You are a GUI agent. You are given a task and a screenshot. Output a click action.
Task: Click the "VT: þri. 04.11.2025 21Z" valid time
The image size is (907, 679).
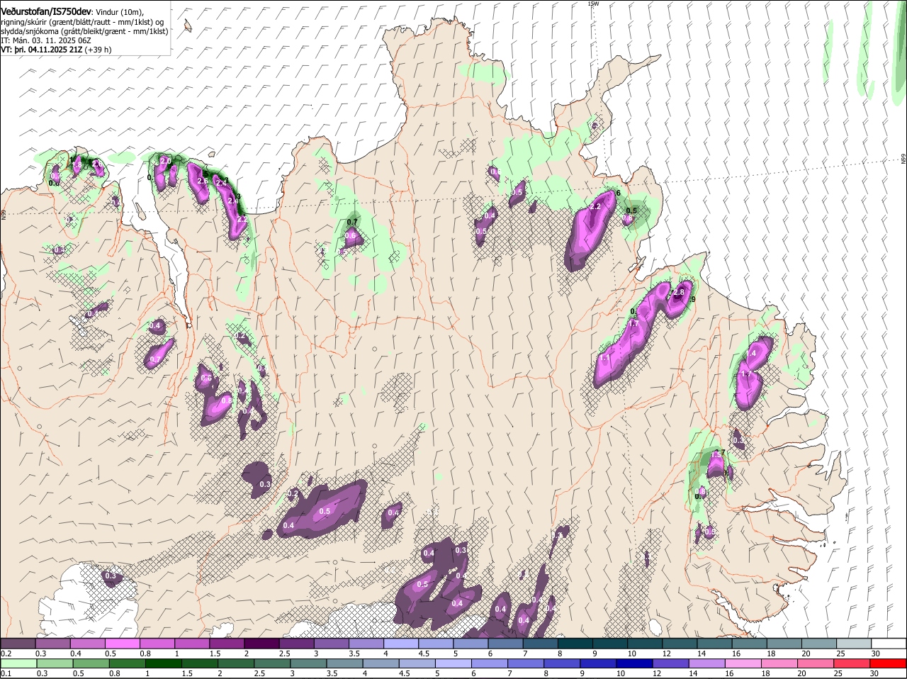[x=42, y=50]
